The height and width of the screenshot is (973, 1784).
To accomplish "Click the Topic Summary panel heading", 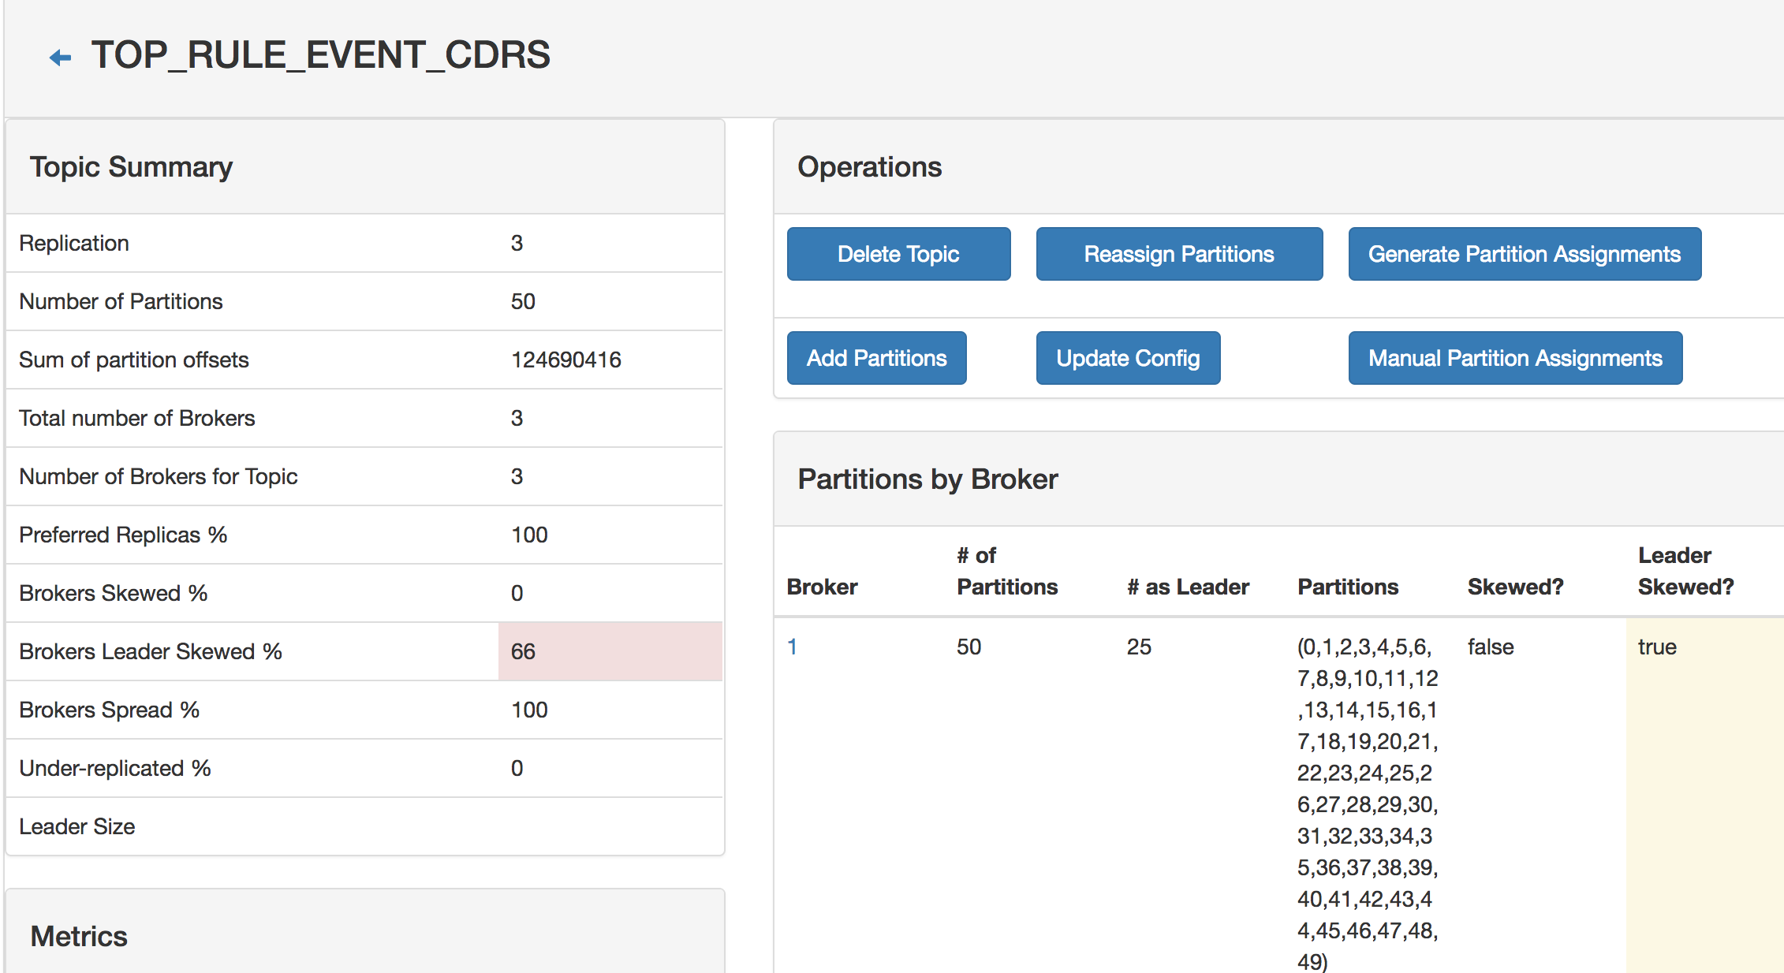I will (131, 167).
